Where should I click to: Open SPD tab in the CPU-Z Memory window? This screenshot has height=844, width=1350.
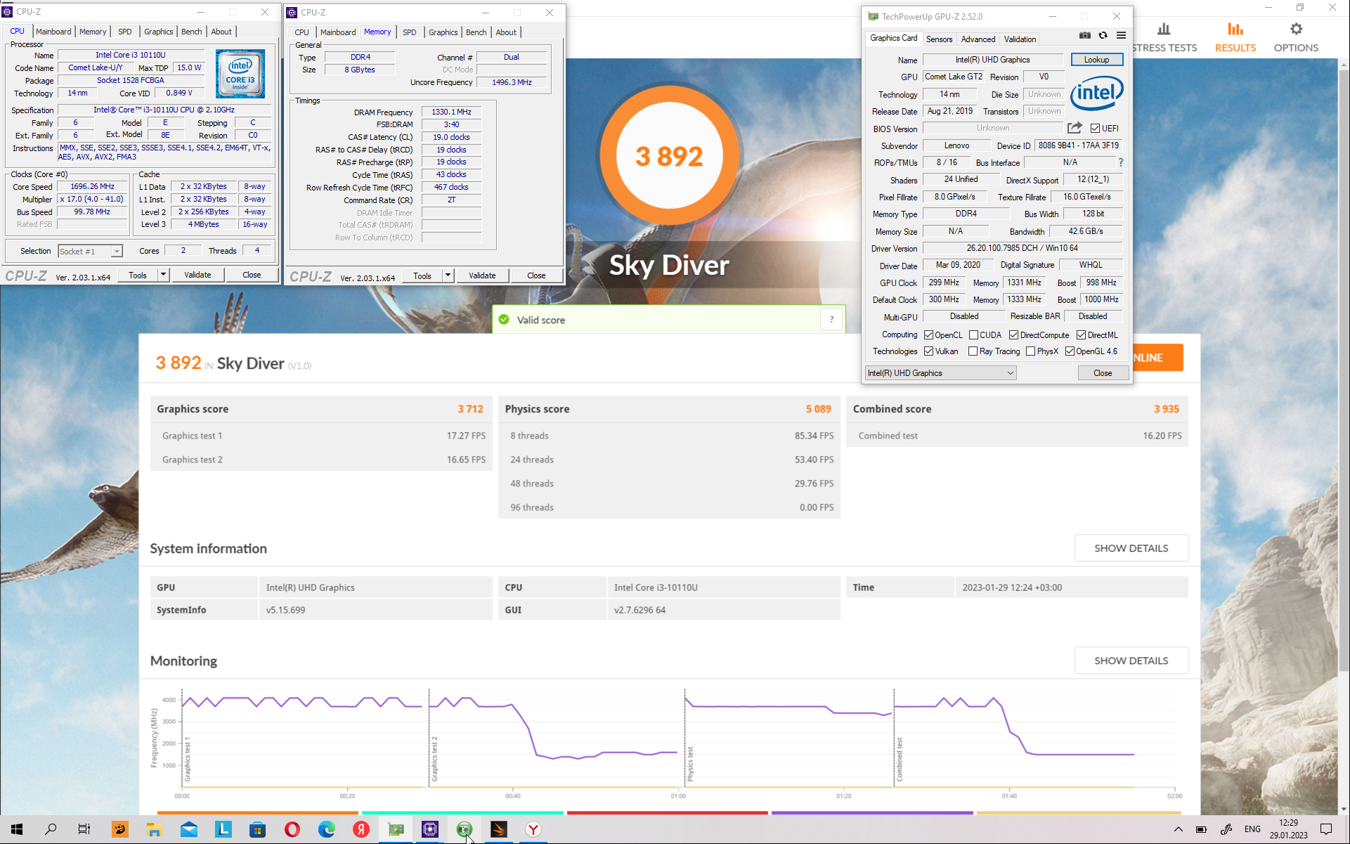tap(410, 32)
